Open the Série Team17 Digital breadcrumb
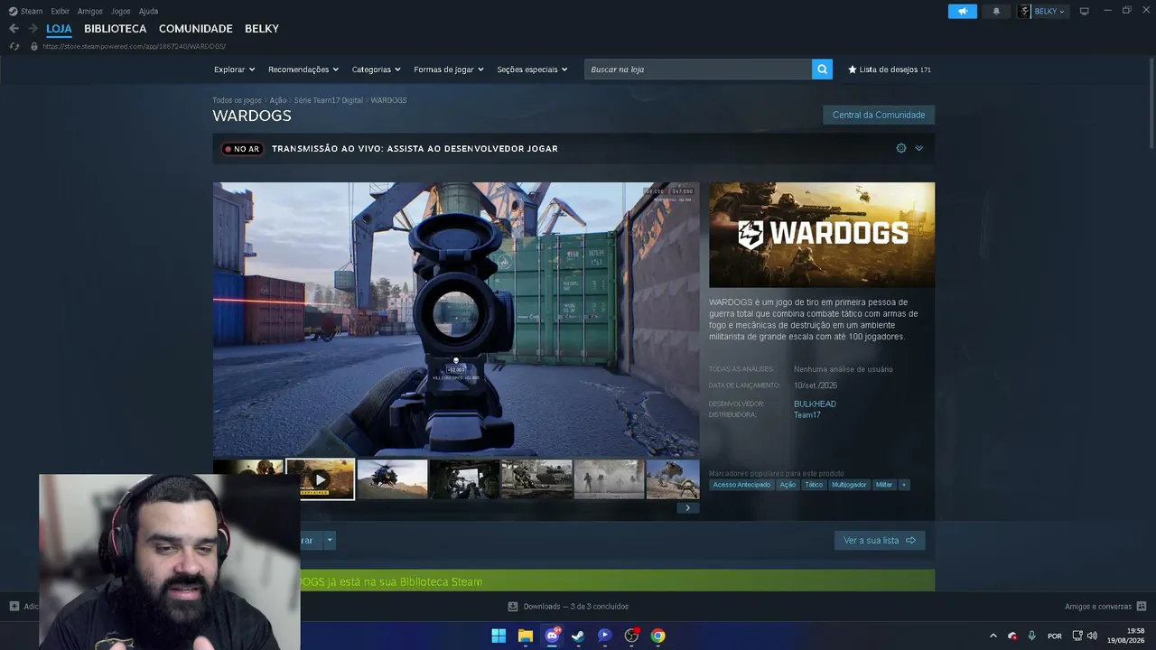Viewport: 1156px width, 650px height. tap(329, 100)
